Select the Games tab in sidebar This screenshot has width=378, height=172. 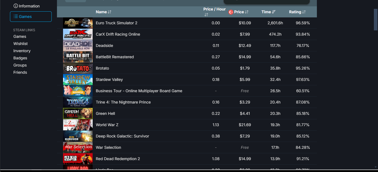31,17
